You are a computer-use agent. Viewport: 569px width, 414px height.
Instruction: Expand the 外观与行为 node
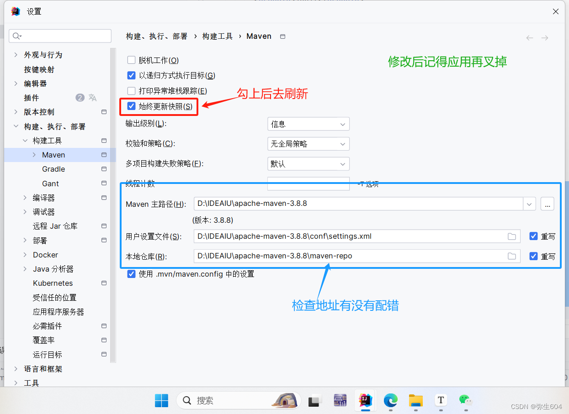16,55
